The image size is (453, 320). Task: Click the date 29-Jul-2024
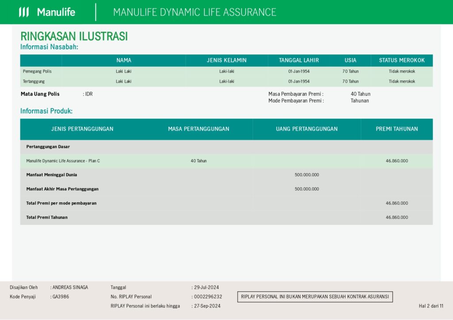206,287
